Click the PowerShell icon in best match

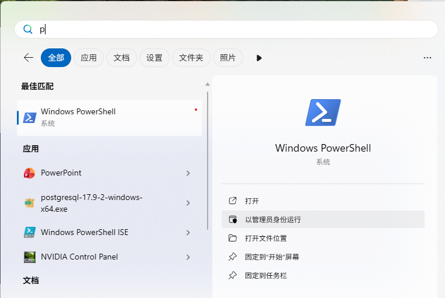30,117
